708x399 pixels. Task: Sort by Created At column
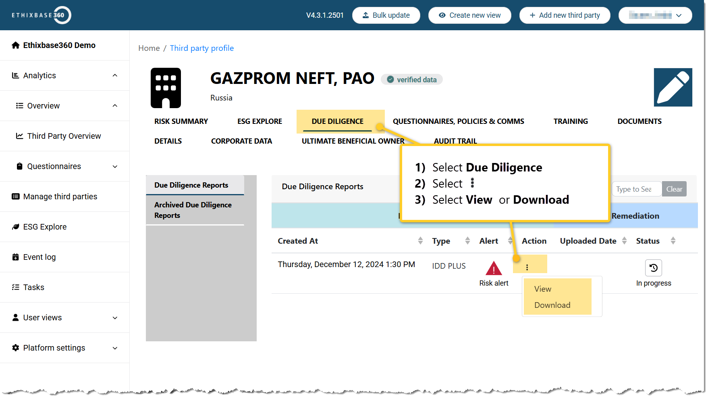coord(420,241)
